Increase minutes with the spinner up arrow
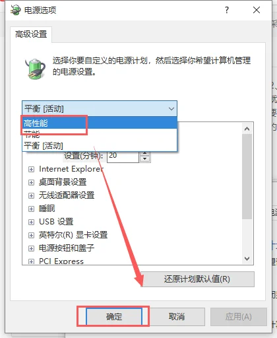Image resolution: width=277 pixels, height=338 pixels. [144, 154]
